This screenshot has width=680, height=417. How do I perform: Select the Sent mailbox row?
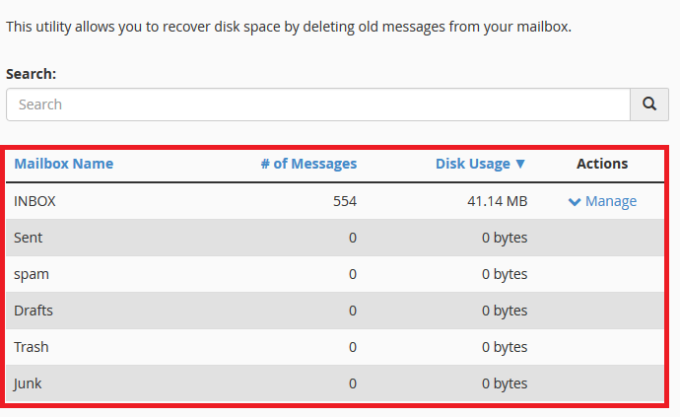coord(335,238)
